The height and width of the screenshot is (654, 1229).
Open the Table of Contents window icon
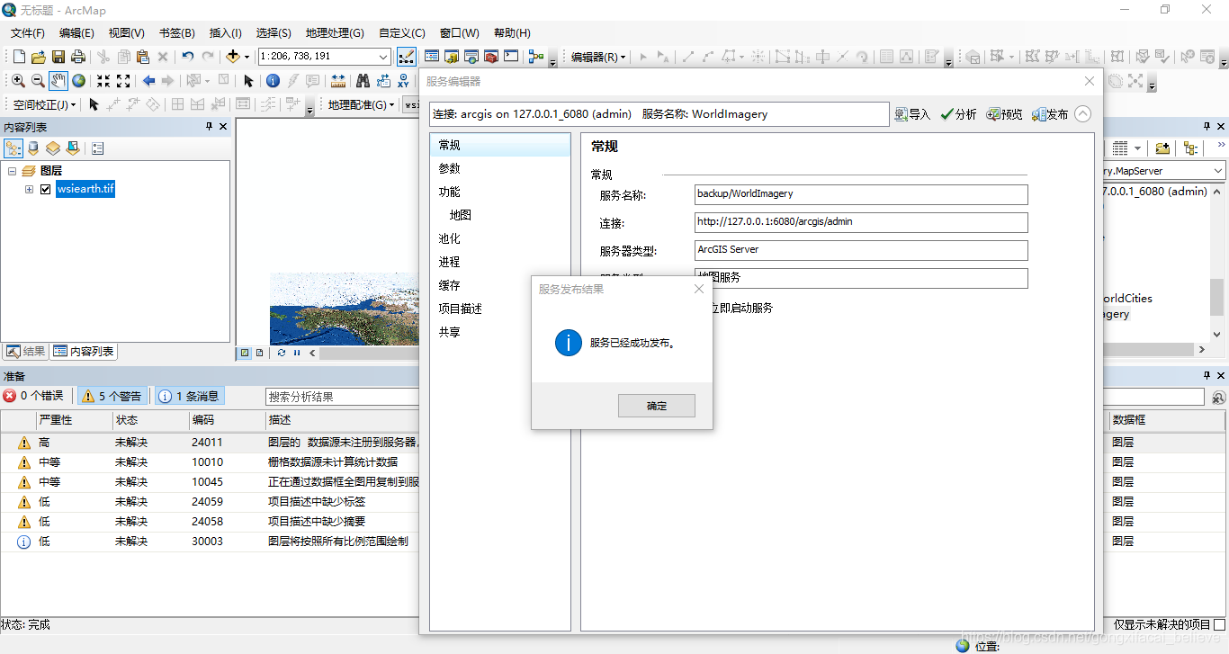(x=432, y=57)
